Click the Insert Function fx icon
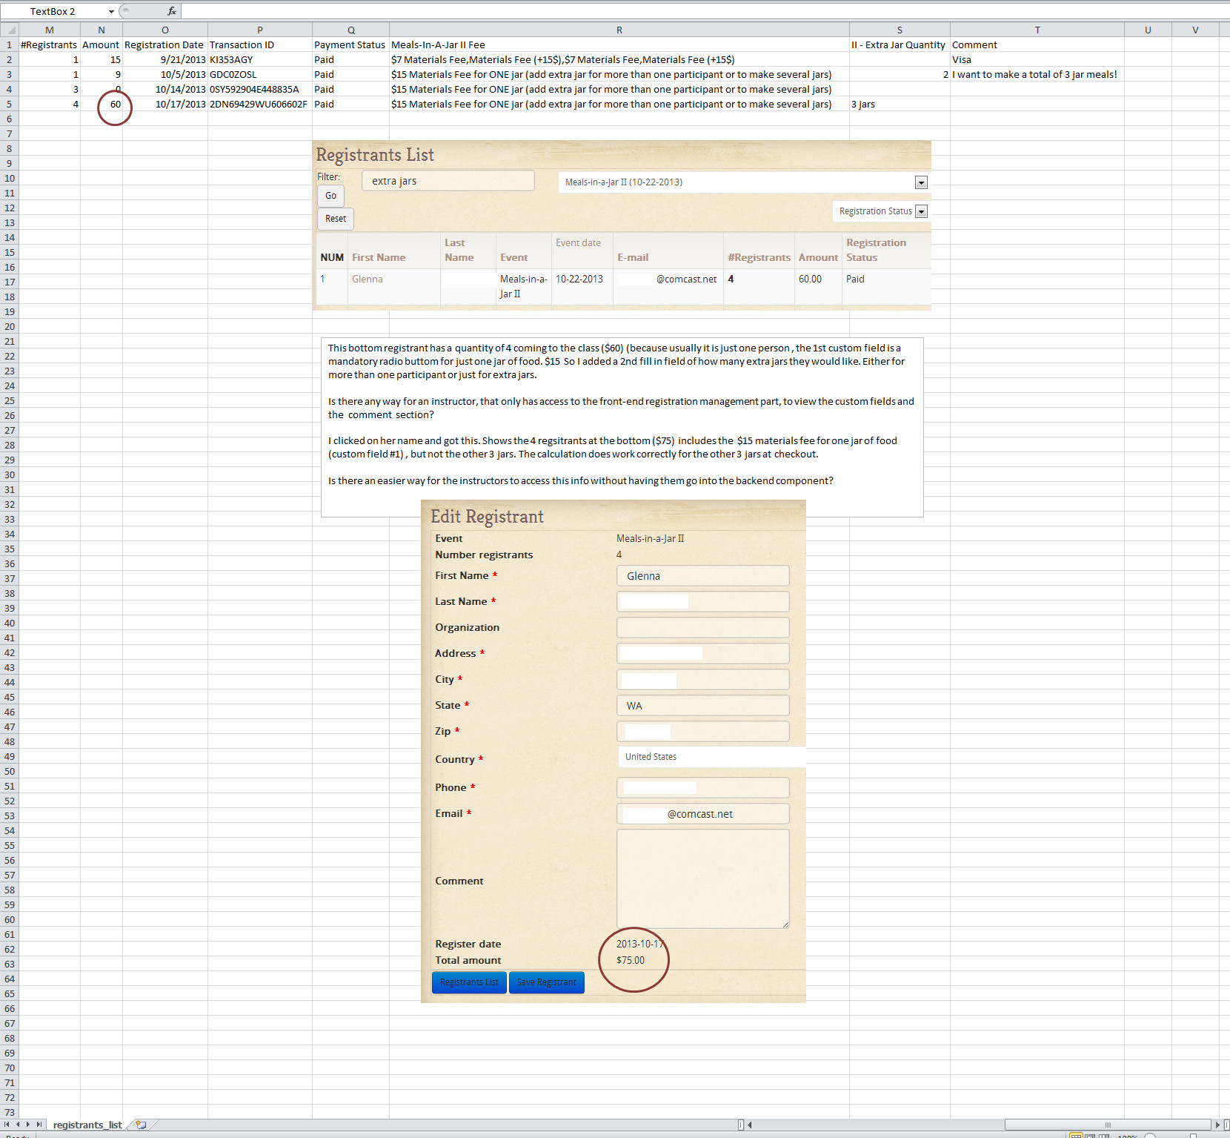This screenshot has width=1230, height=1138. [x=172, y=11]
